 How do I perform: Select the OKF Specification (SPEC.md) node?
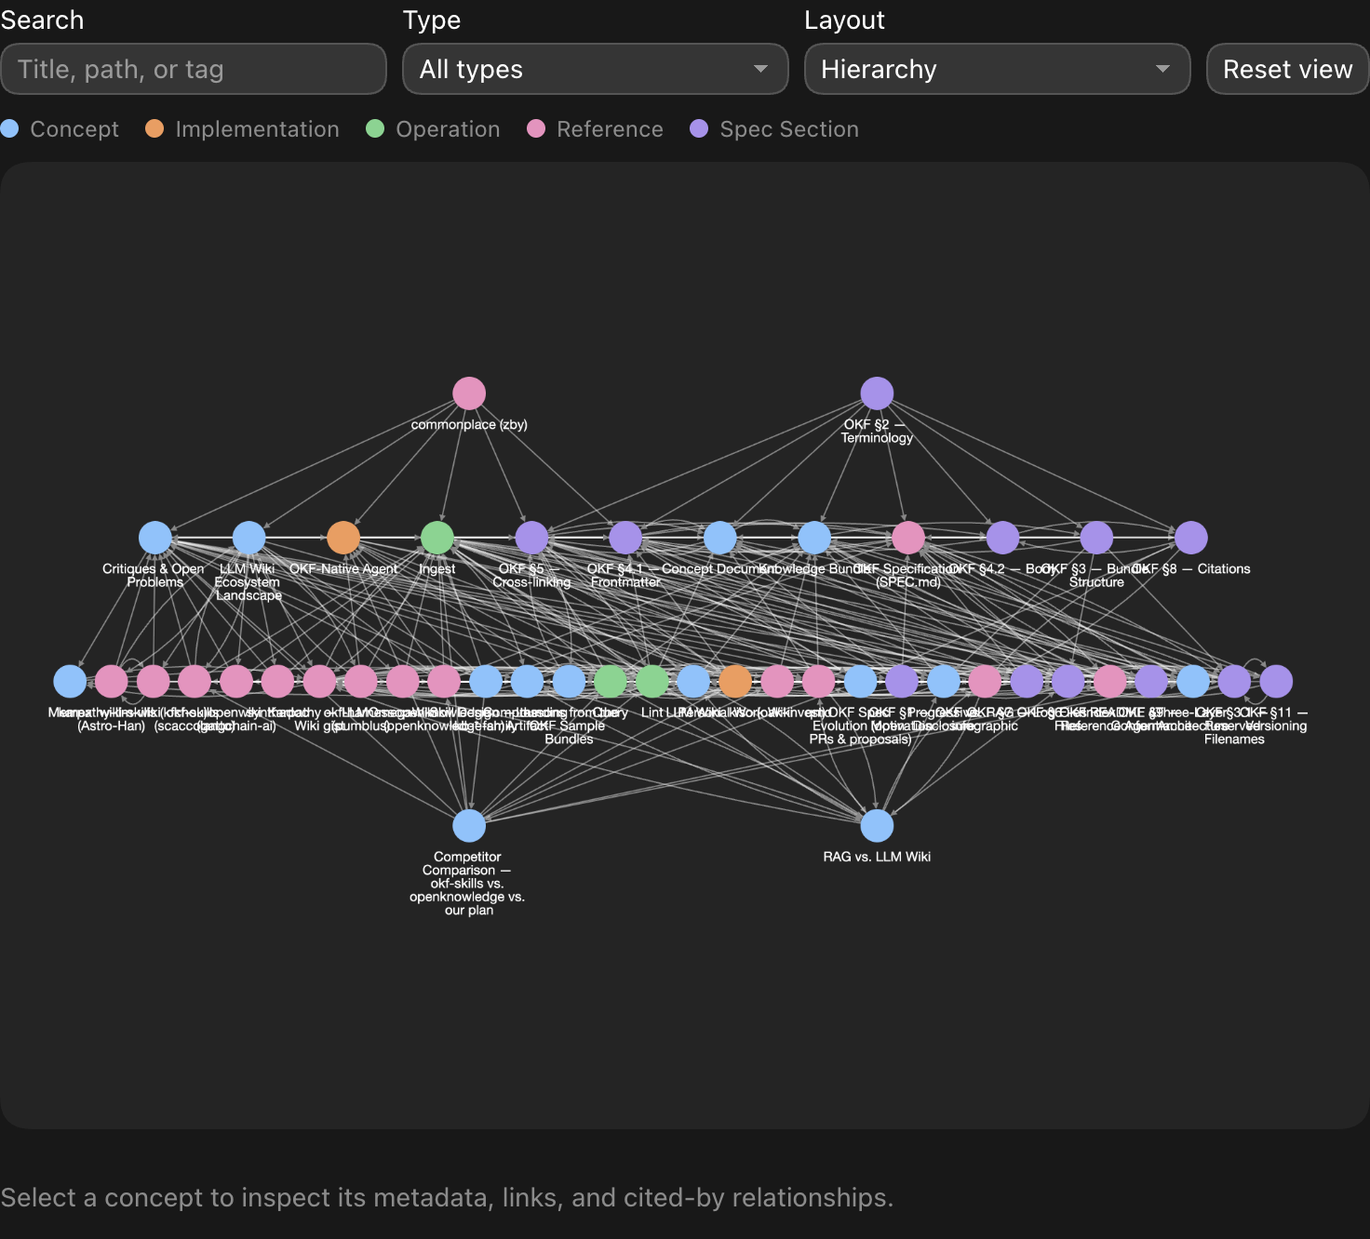coord(908,538)
